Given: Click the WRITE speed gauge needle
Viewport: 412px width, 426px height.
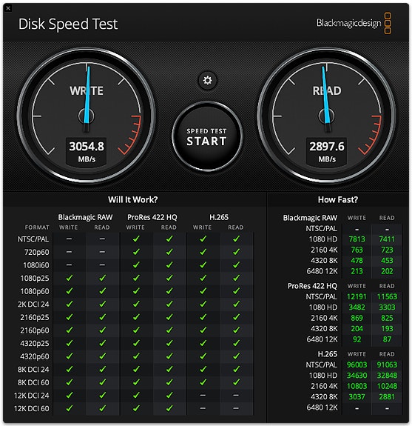Looking at the screenshot, I should [87, 98].
